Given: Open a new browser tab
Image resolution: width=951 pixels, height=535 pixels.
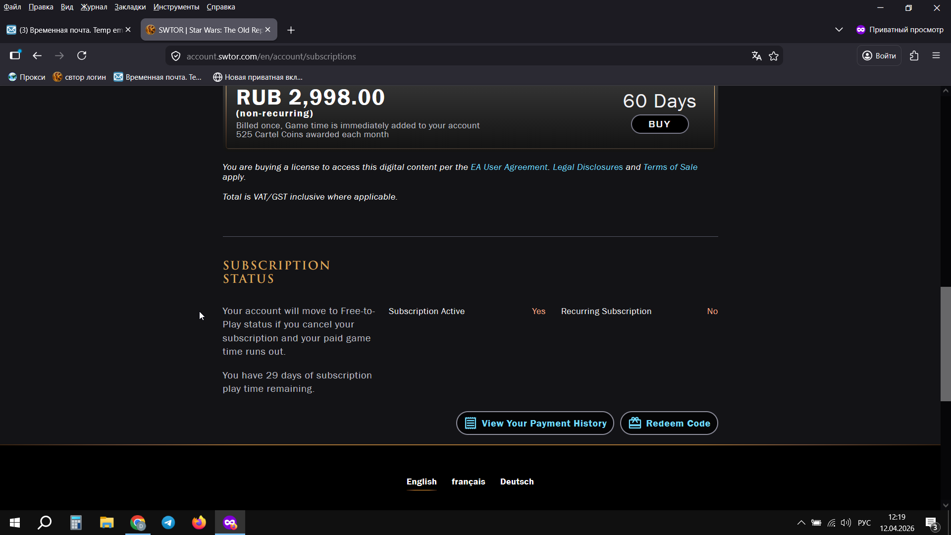Looking at the screenshot, I should click(x=291, y=30).
